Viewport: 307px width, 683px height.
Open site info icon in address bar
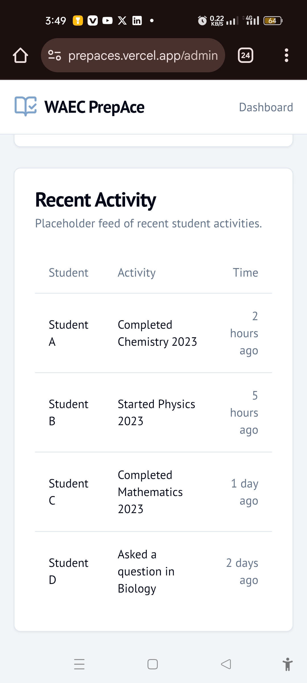(x=55, y=55)
